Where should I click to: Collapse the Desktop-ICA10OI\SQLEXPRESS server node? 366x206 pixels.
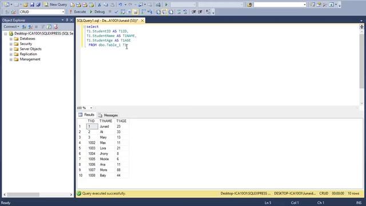pyautogui.click(x=6, y=34)
